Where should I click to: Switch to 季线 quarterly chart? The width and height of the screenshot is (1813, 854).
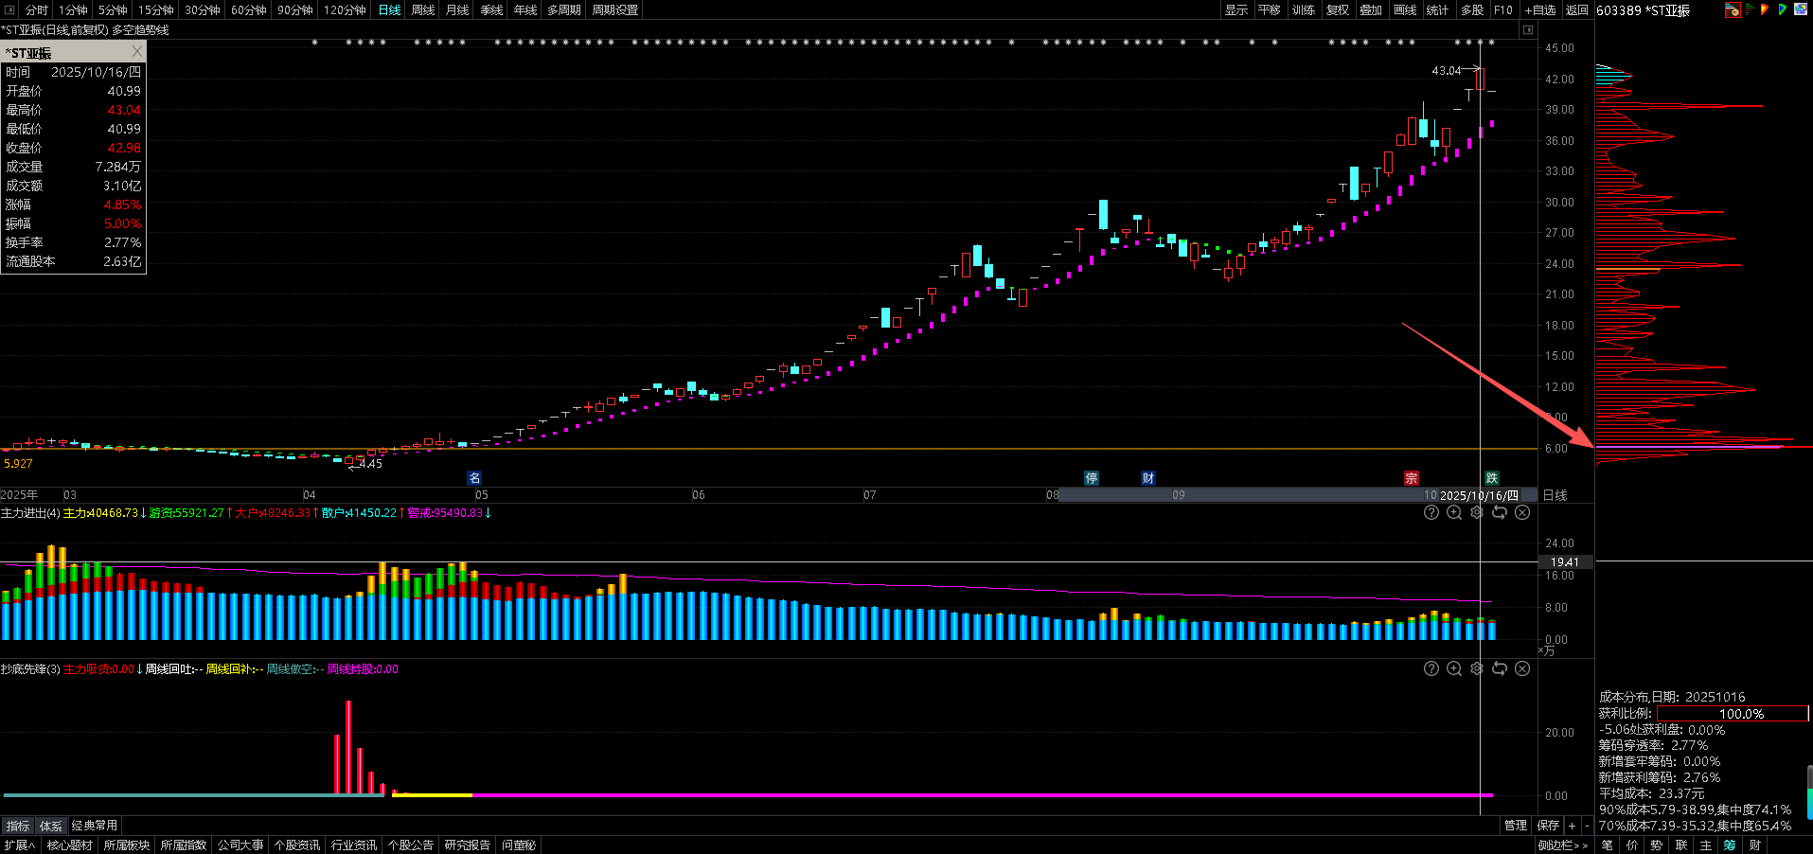491,9
